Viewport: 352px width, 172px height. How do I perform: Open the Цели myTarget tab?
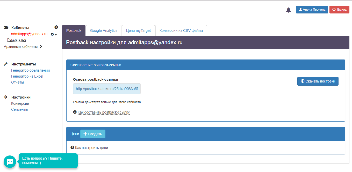coord(138,31)
